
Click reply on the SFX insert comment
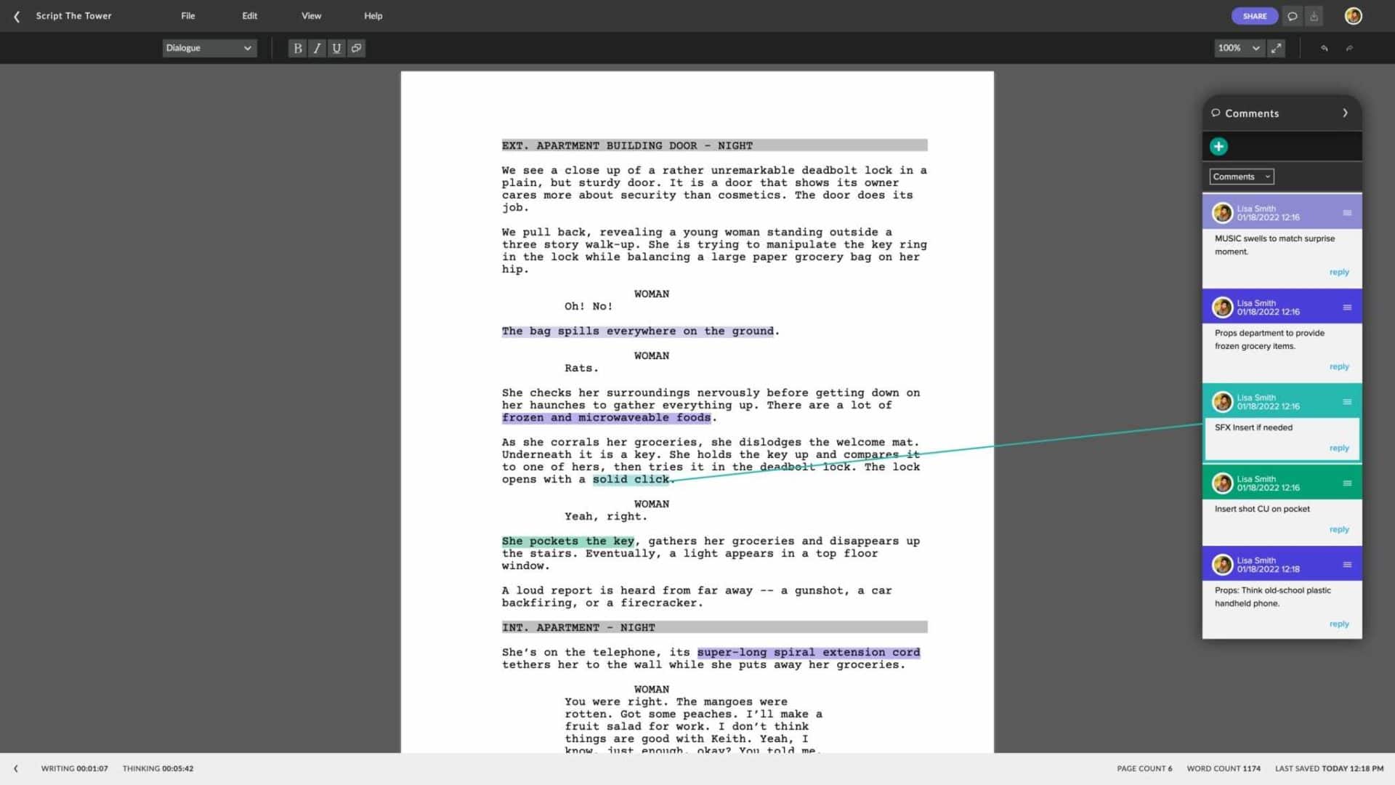click(x=1340, y=448)
